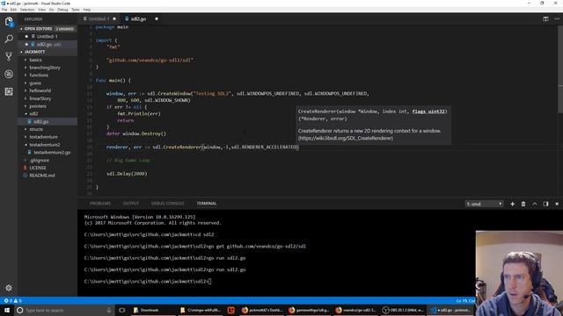Collapse the JACKMOTT folder section
The height and width of the screenshot is (316, 563).
pos(48,52)
